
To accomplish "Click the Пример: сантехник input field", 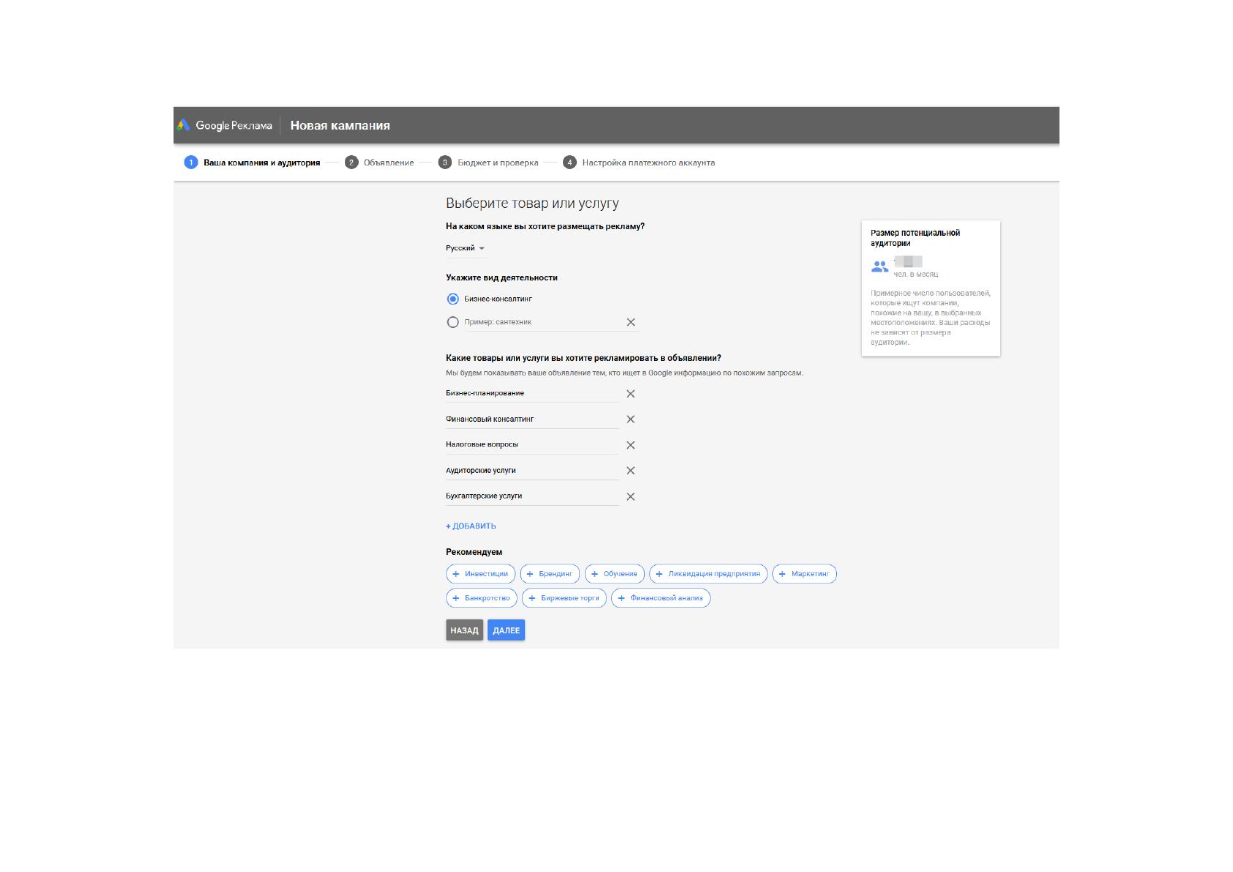I will click(541, 322).
